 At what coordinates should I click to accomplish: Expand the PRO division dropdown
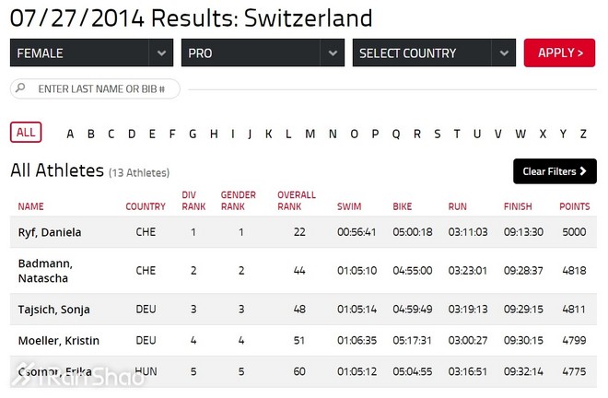click(x=263, y=53)
